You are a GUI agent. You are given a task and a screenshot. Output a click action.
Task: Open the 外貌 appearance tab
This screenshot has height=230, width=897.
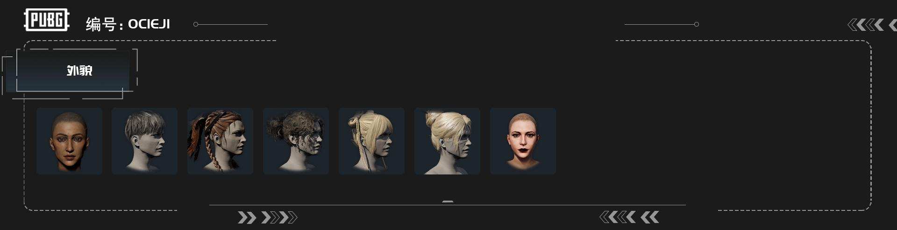pos(72,71)
